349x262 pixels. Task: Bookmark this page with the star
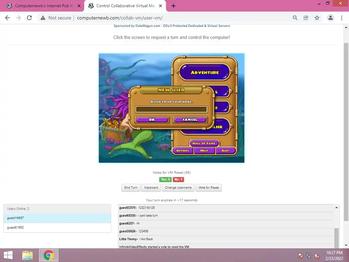tap(317, 18)
